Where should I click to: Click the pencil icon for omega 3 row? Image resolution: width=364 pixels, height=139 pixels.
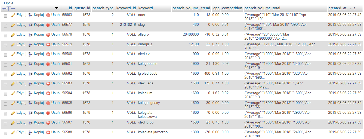13,45
